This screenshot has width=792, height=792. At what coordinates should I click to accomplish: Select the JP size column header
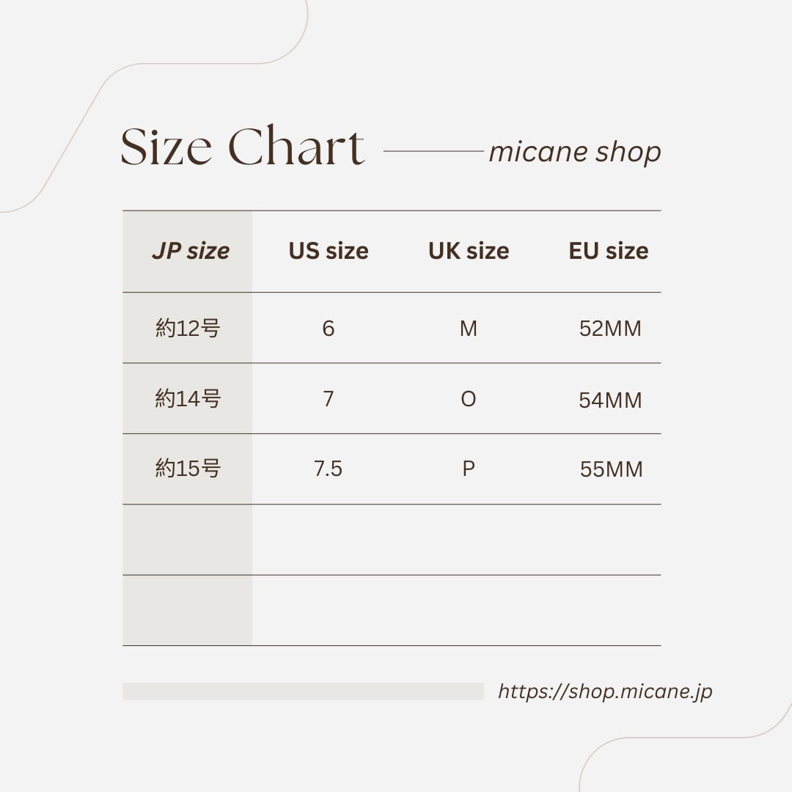[191, 251]
